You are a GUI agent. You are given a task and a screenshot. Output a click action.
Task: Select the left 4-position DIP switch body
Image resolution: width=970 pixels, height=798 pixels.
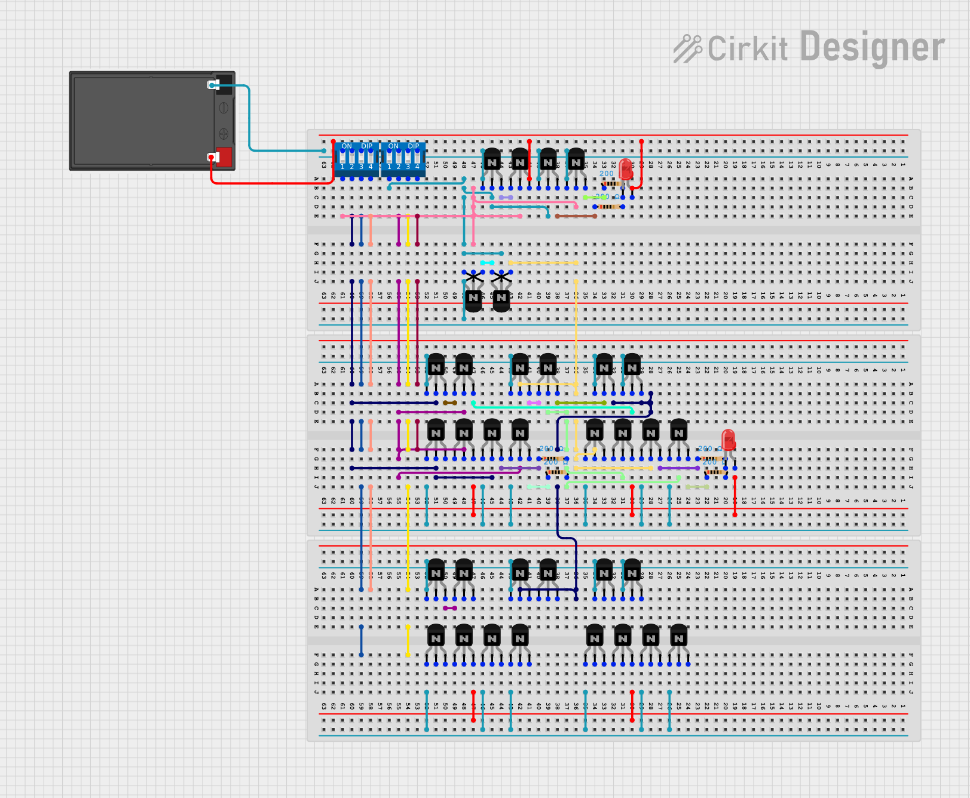click(x=357, y=159)
